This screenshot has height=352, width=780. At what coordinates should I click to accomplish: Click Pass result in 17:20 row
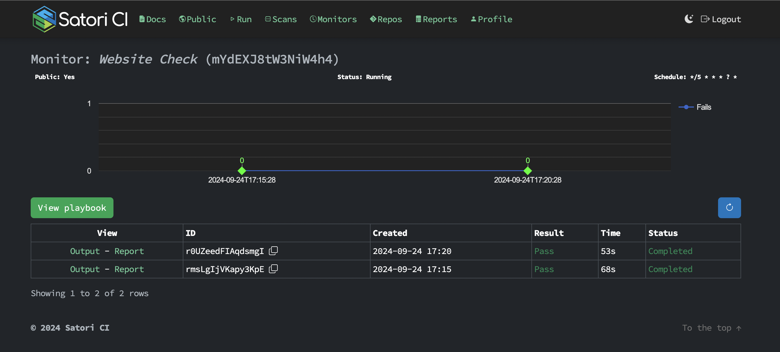[x=544, y=251]
